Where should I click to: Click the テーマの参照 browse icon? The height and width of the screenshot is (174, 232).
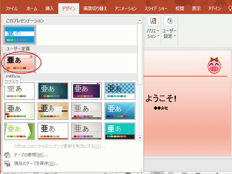point(7,155)
